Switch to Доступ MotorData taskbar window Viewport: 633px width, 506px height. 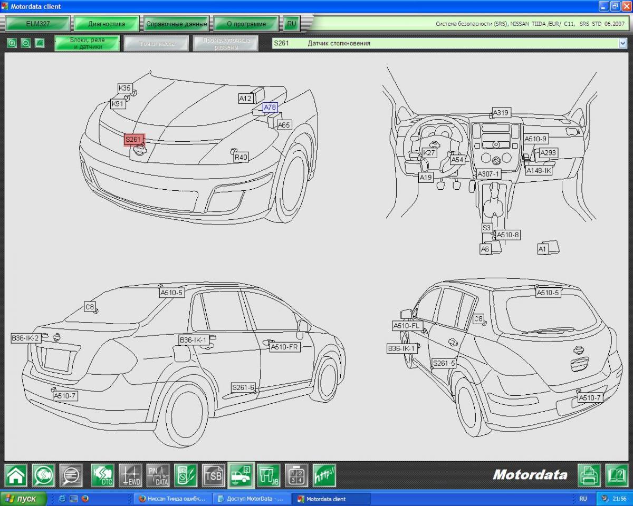(x=252, y=499)
